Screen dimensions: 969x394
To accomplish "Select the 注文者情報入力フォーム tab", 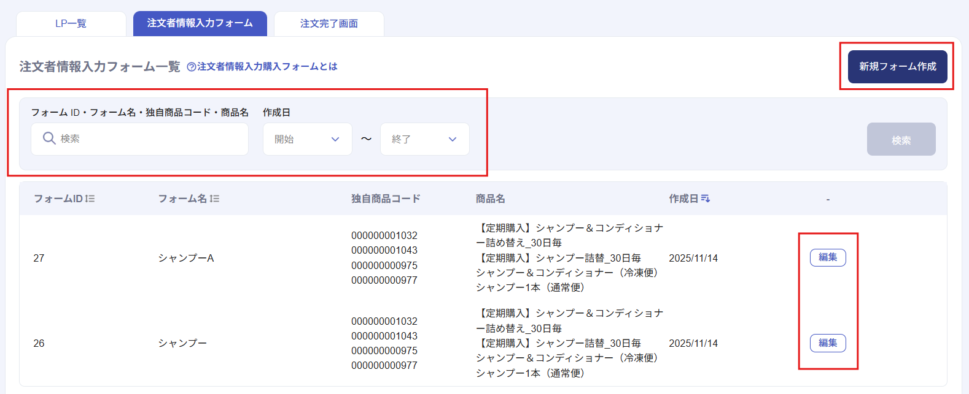I will coord(200,23).
